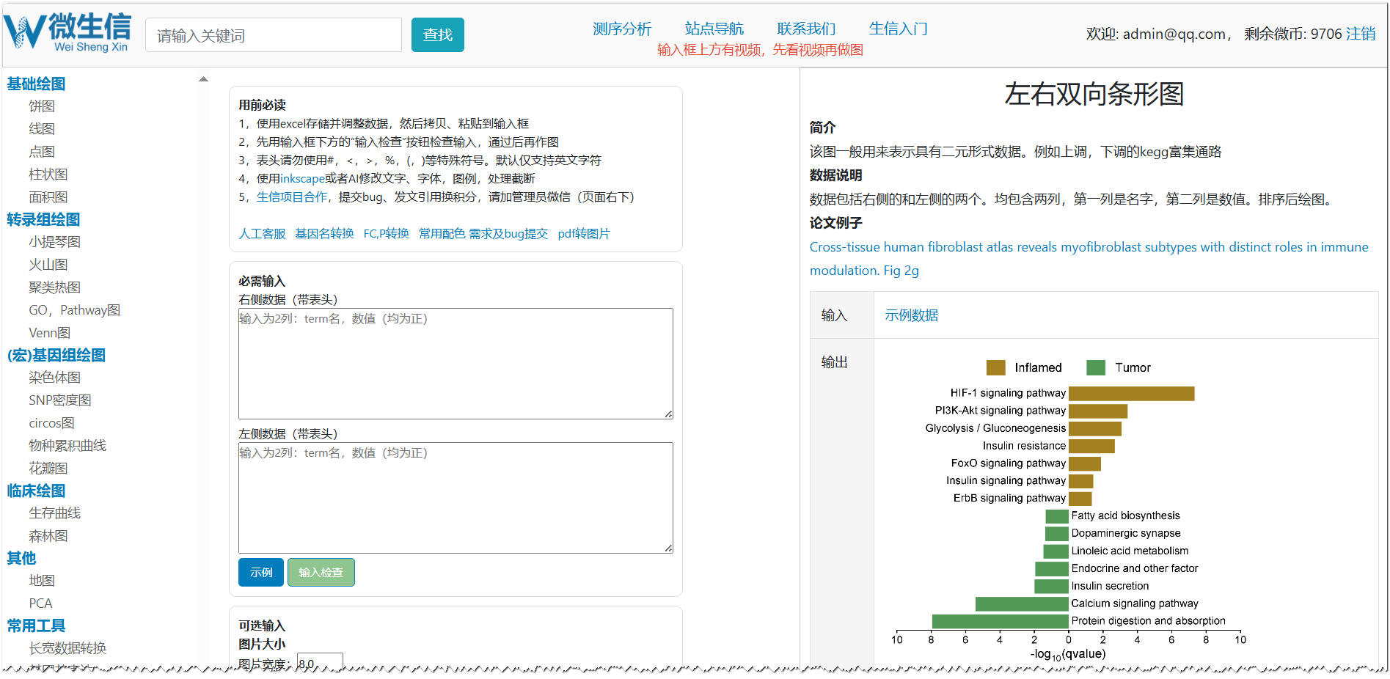This screenshot has width=1390, height=679.
Task: Select 柱状图 in the sidebar
Action: coord(48,175)
